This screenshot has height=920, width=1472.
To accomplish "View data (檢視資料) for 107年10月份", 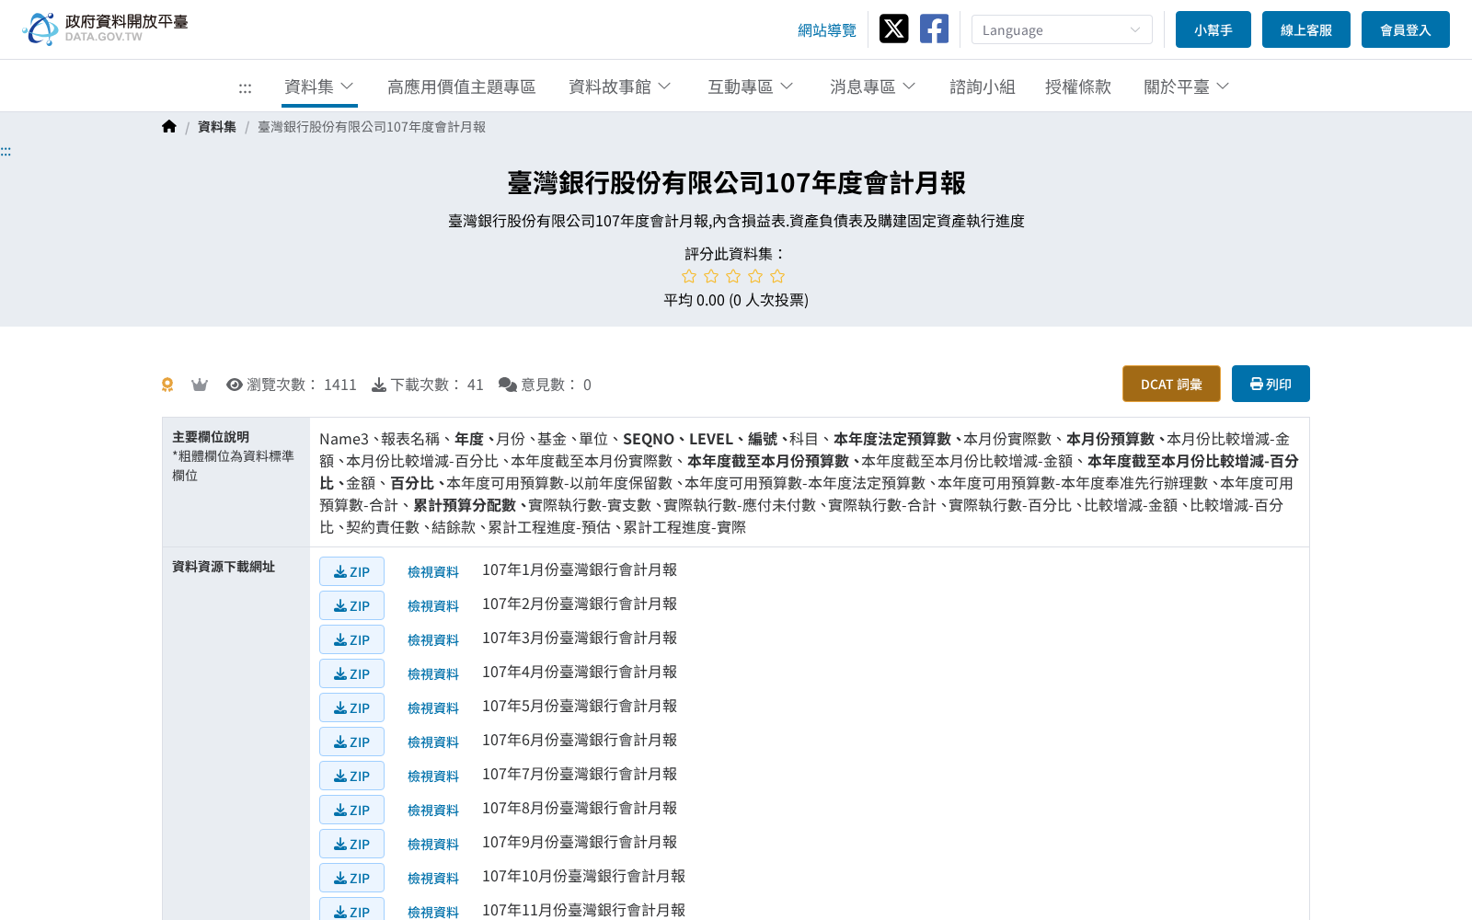I will [433, 878].
